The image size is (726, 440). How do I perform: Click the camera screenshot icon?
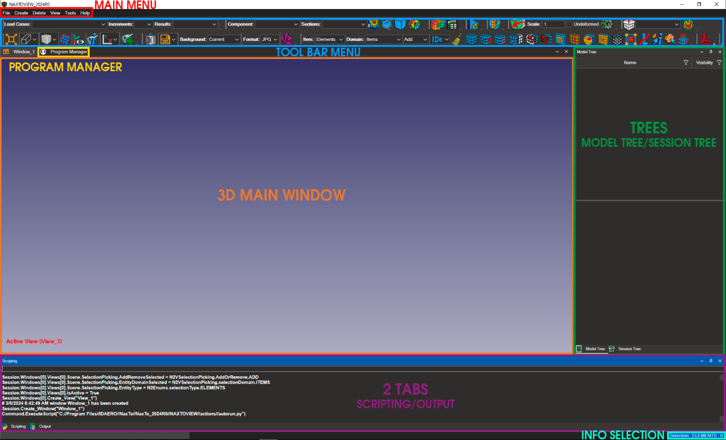pos(150,39)
